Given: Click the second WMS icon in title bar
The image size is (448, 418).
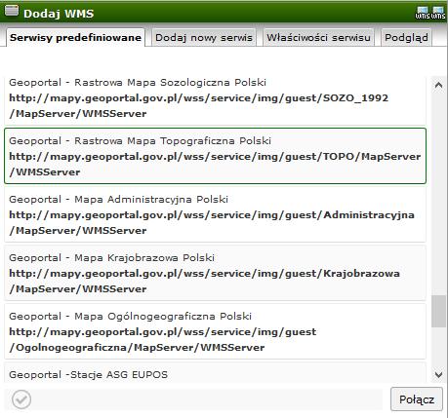Looking at the screenshot, I should [x=438, y=13].
